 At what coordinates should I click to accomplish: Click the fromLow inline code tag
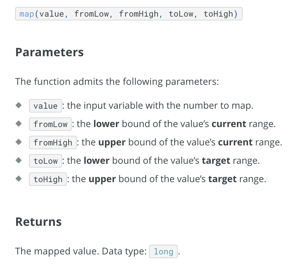(50, 124)
